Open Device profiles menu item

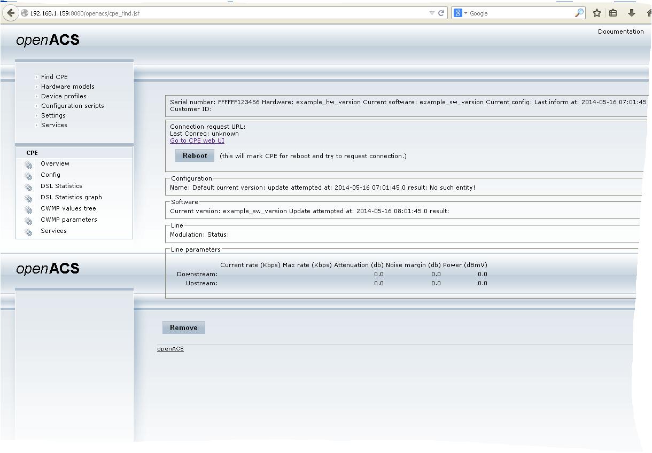click(64, 96)
